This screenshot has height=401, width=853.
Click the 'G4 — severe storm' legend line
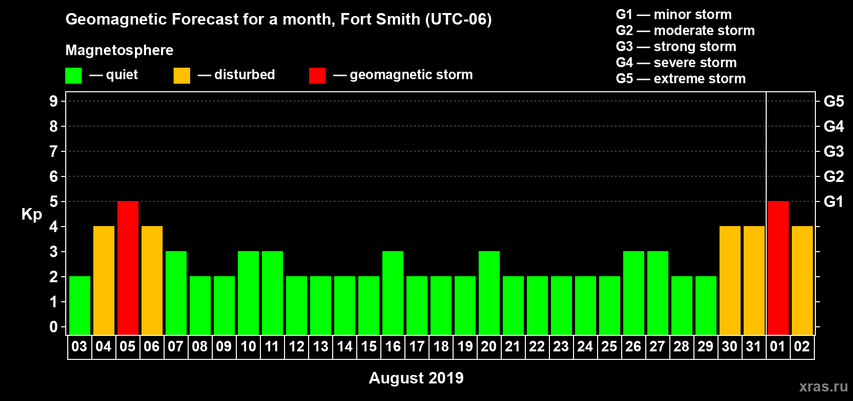pos(676,63)
